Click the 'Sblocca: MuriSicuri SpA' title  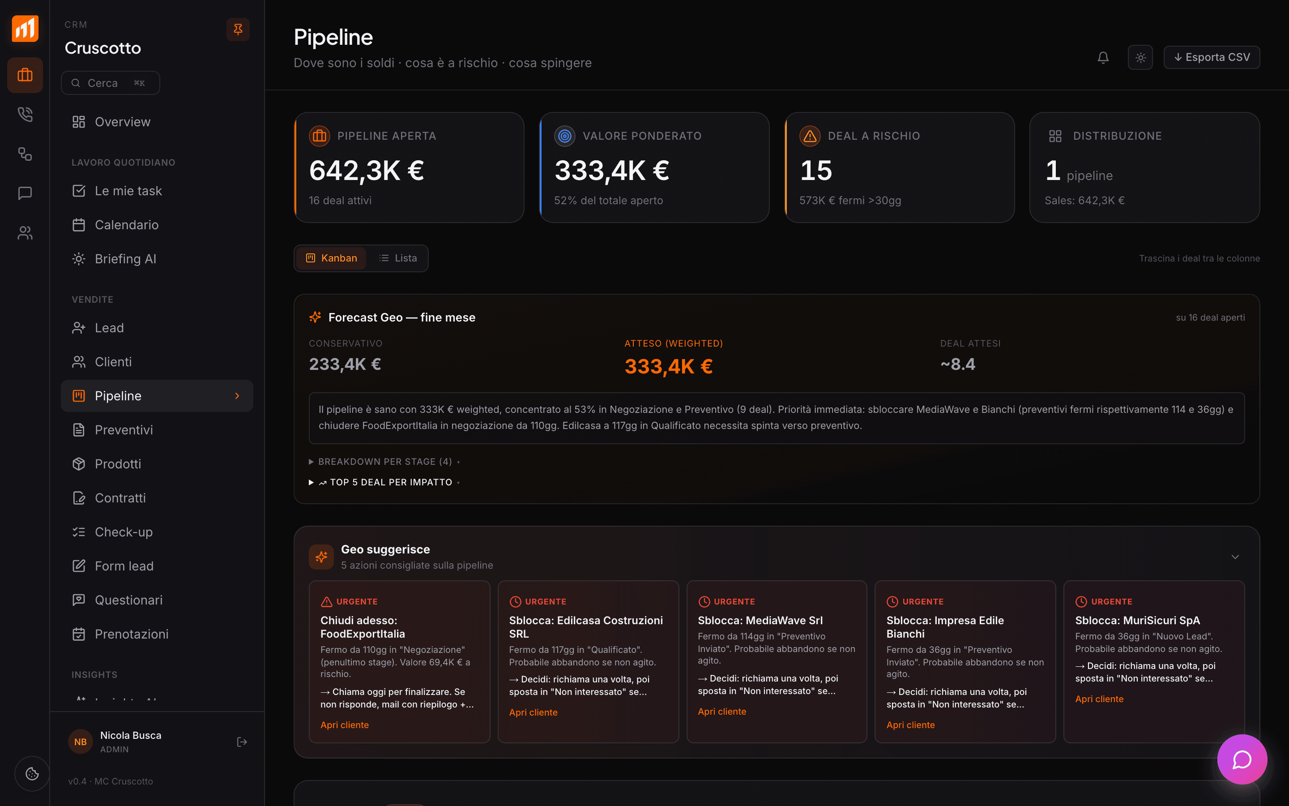(1137, 621)
